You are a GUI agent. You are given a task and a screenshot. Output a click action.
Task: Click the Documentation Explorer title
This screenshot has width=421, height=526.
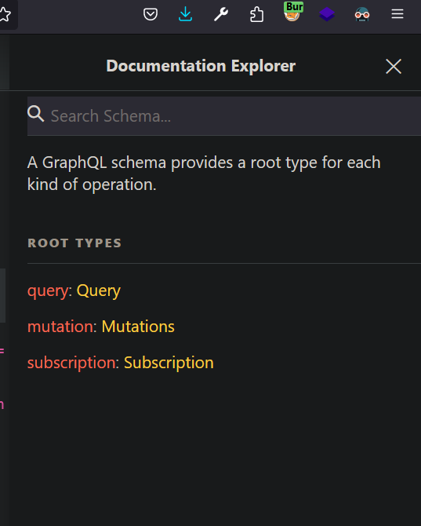point(201,66)
